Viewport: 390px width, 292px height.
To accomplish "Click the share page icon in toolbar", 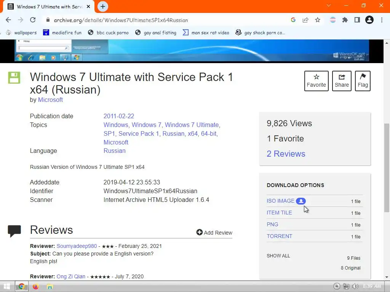I will 305,20.
